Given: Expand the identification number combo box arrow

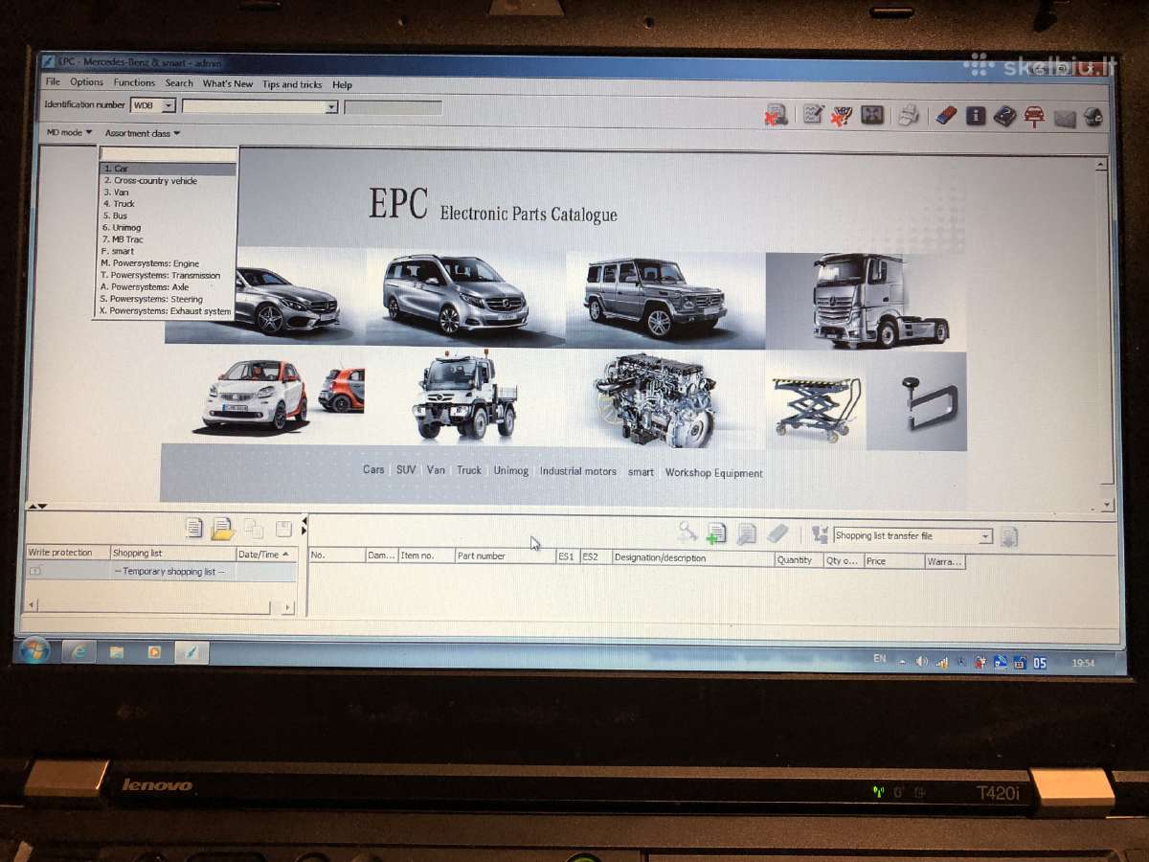Looking at the screenshot, I should tap(331, 107).
